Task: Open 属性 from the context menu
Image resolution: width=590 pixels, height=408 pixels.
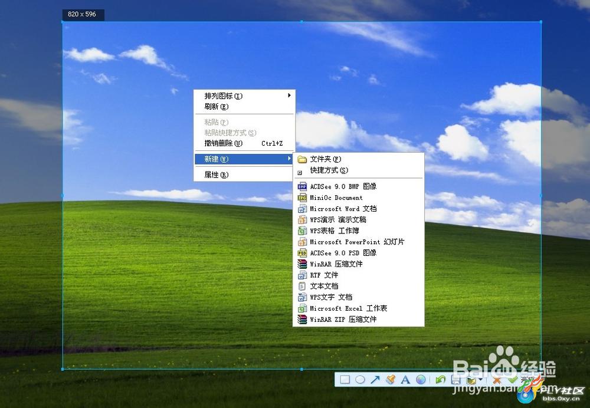Action: (244, 175)
